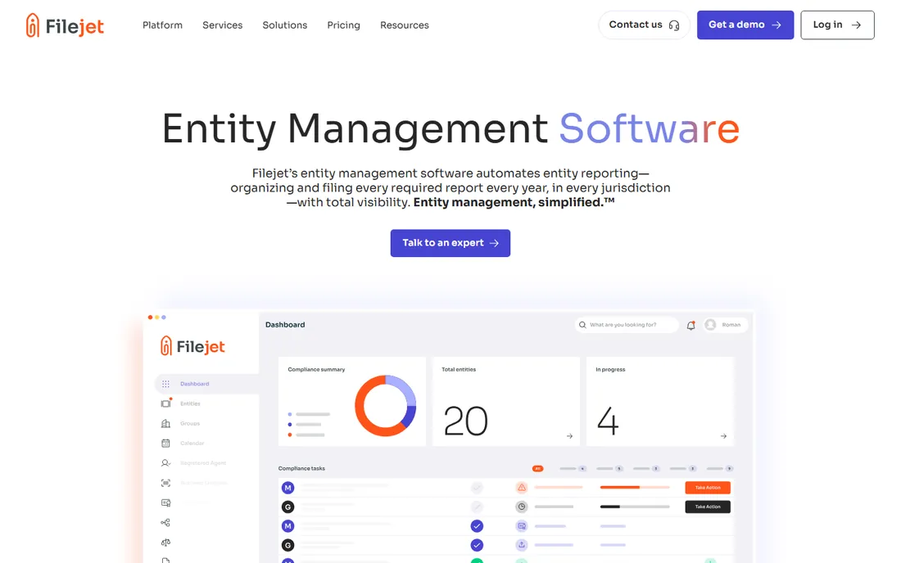Open the Services menu
The width and height of the screenshot is (901, 563).
tap(222, 25)
